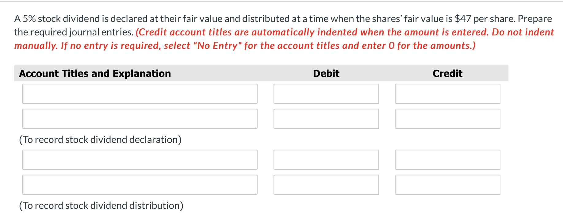Screen dimensions: 563x218
Task: Click the first Debit amount field
Action: pos(326,94)
